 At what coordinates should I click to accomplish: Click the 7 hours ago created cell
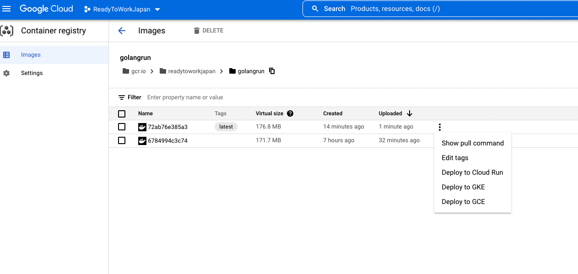tap(339, 140)
